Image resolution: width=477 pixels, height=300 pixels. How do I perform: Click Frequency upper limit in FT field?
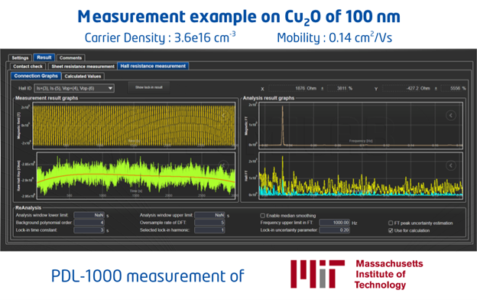(335, 223)
